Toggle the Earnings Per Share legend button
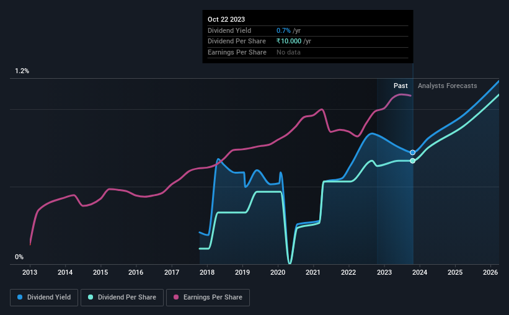The height and width of the screenshot is (315, 509). tap(208, 298)
